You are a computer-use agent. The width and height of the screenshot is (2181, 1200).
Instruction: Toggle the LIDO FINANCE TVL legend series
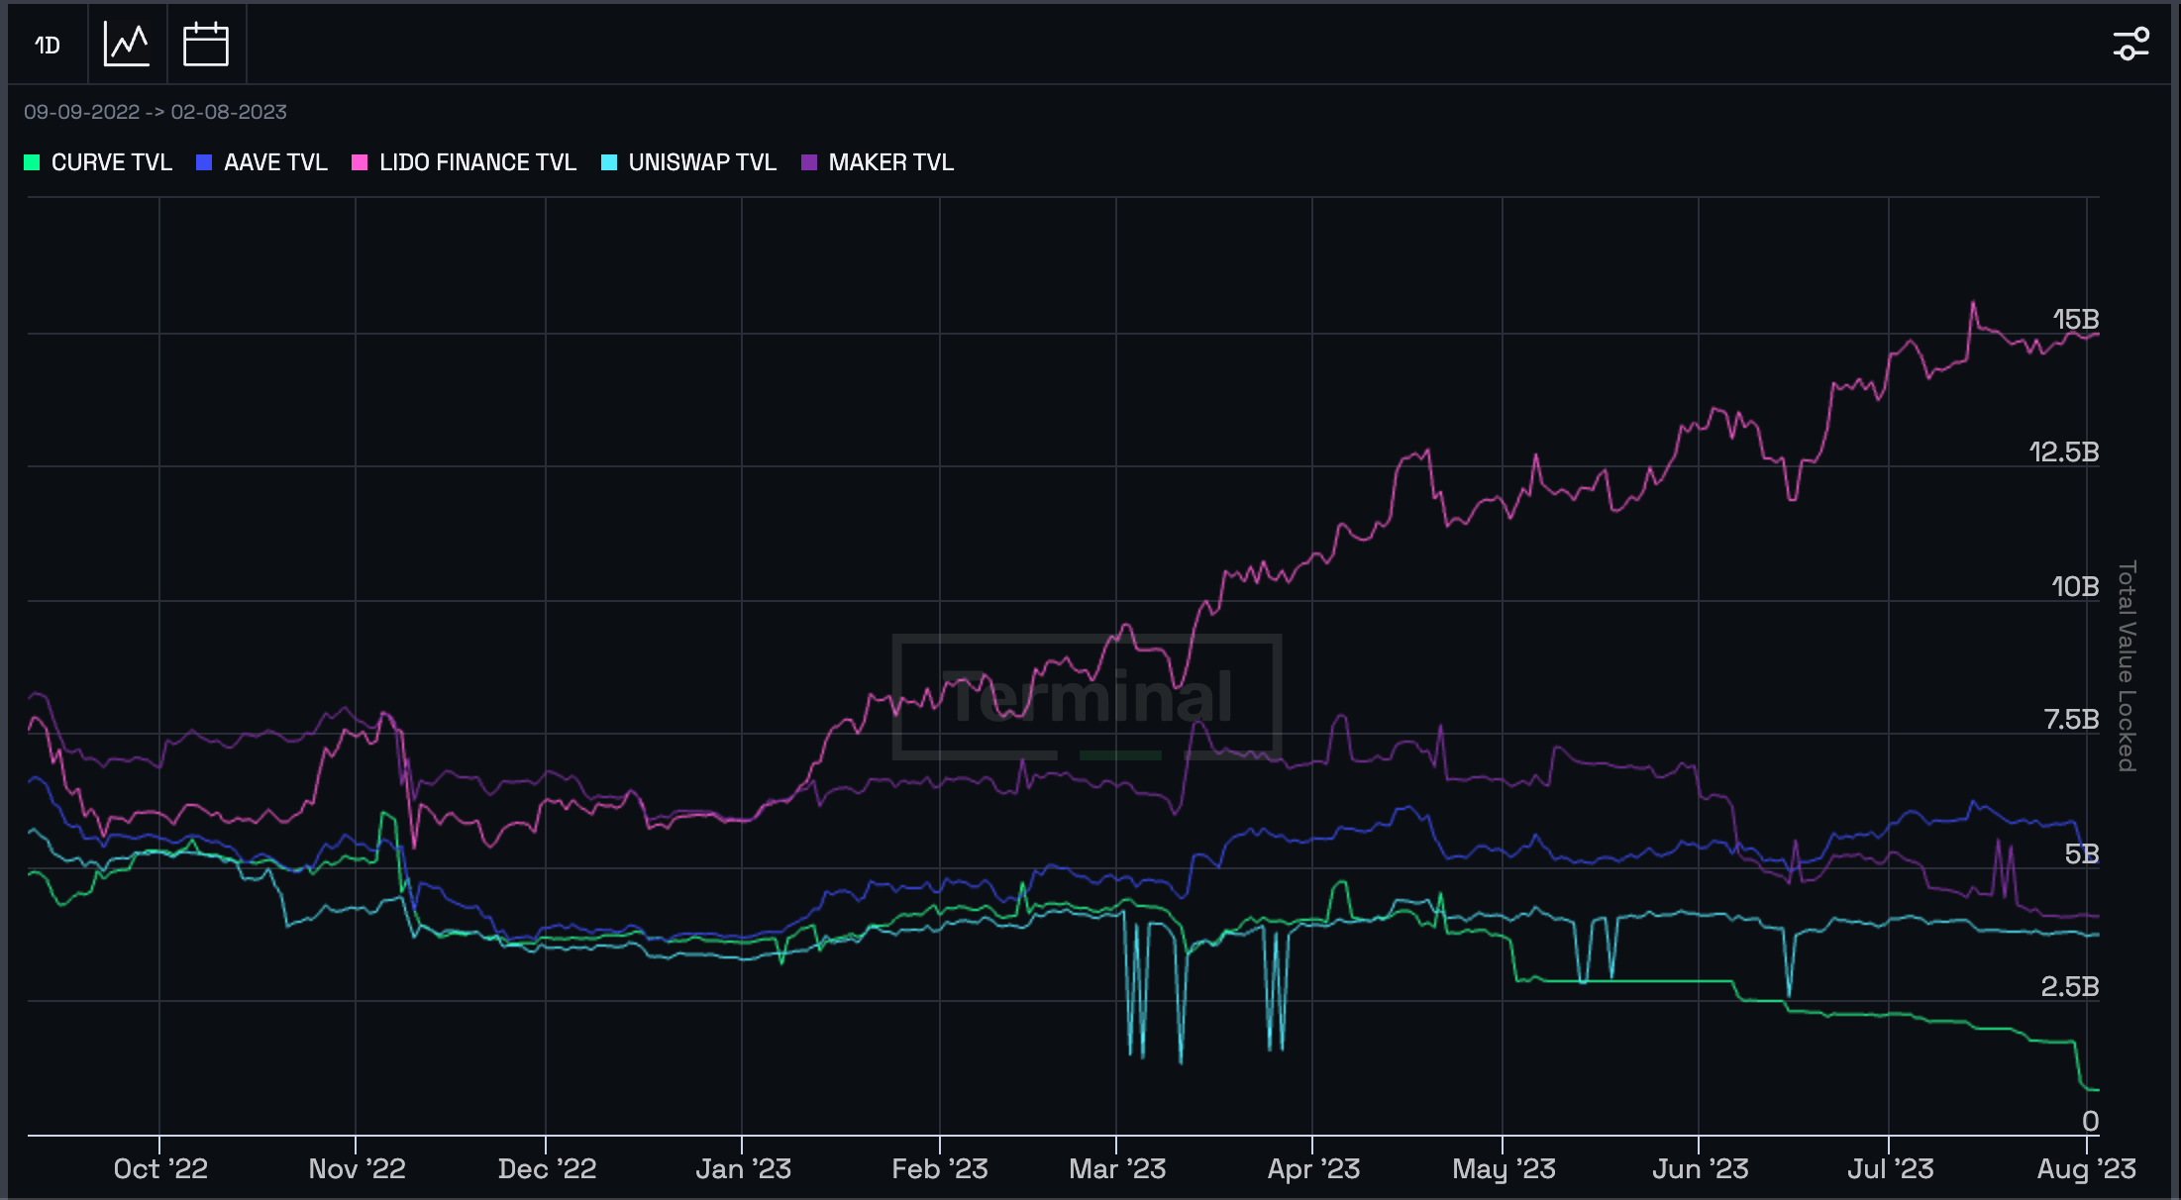[465, 162]
